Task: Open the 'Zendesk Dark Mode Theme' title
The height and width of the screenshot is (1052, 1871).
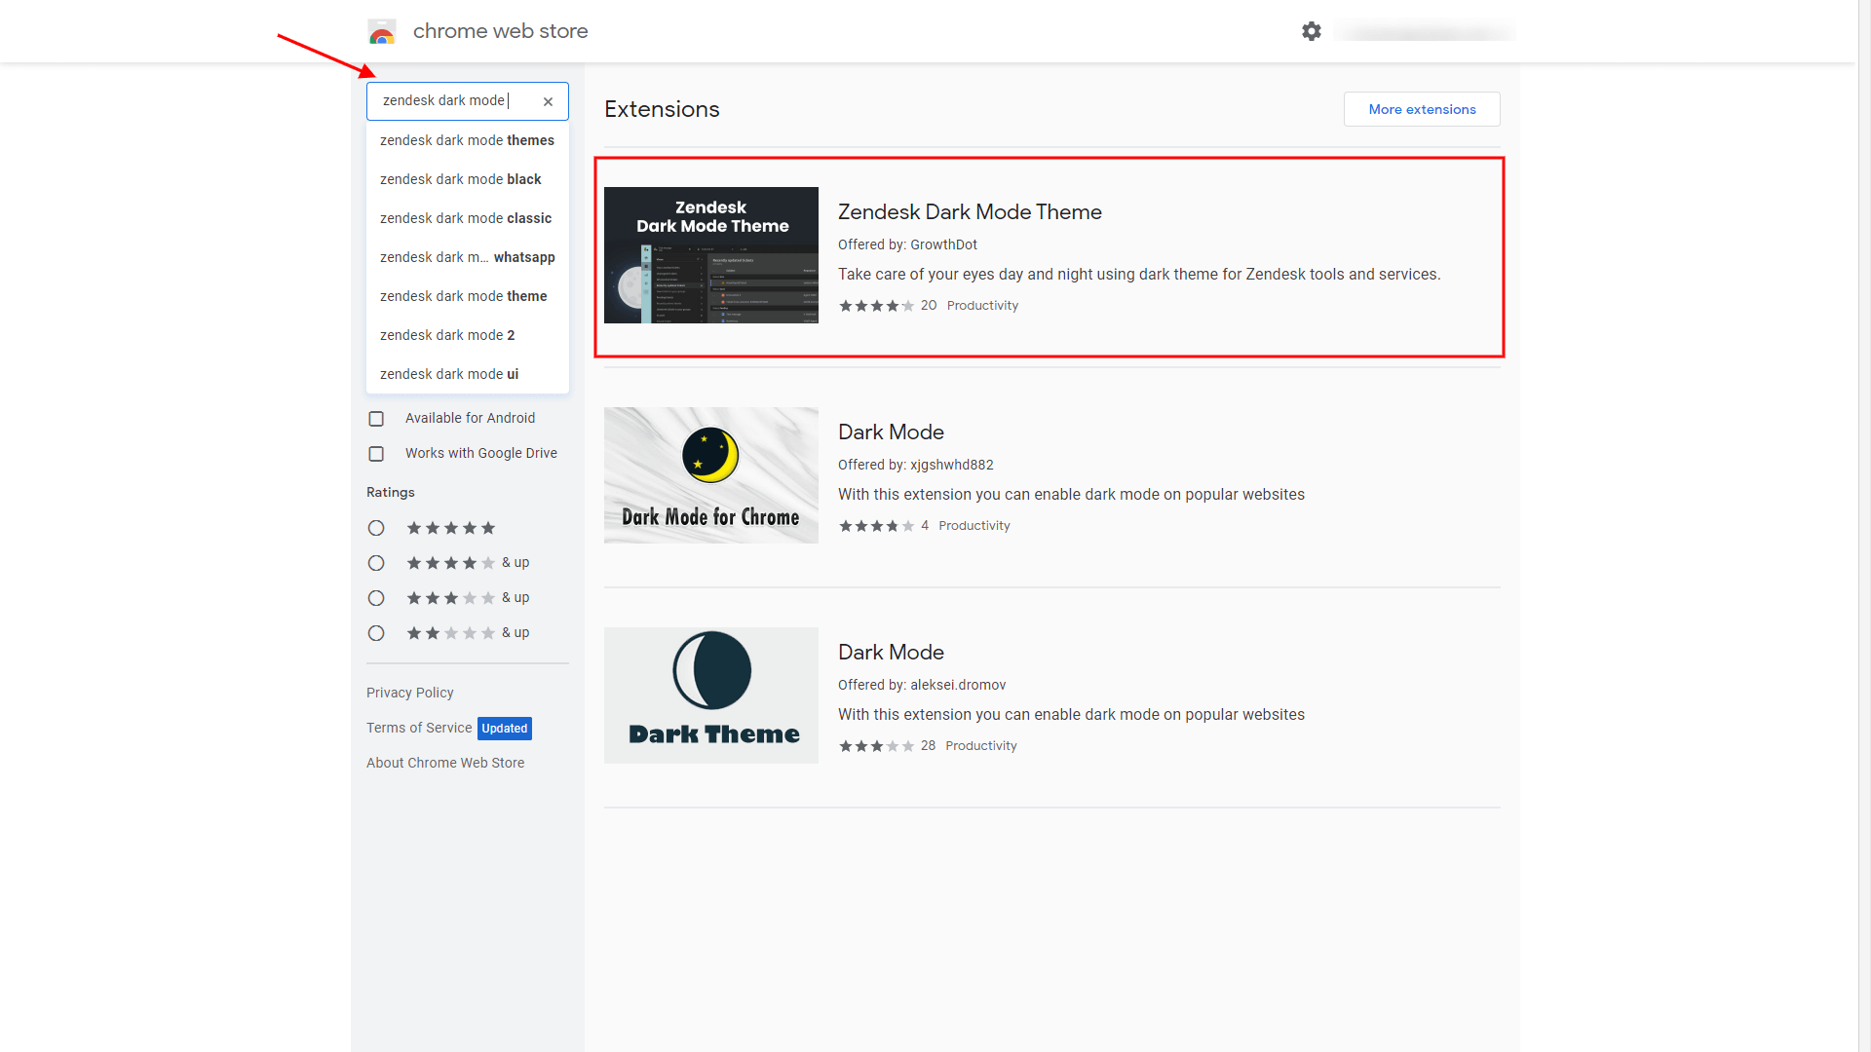Action: [970, 212]
